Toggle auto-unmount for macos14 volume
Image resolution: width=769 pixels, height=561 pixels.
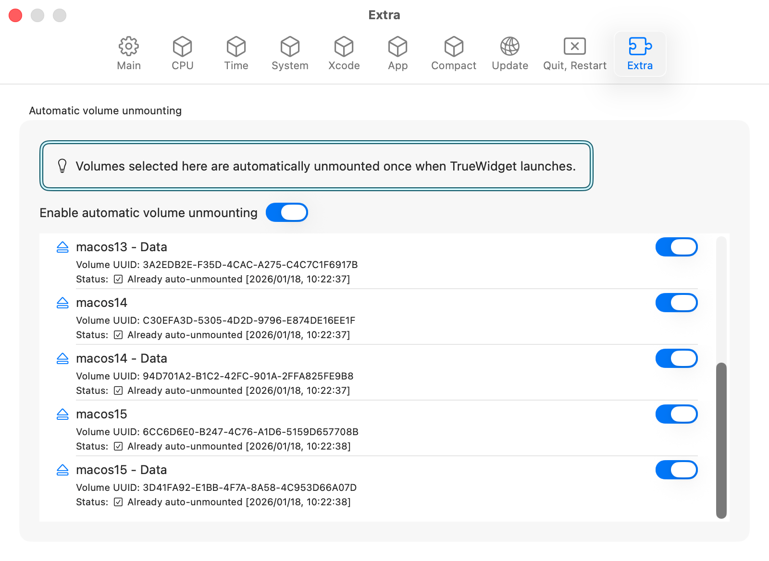(x=676, y=303)
